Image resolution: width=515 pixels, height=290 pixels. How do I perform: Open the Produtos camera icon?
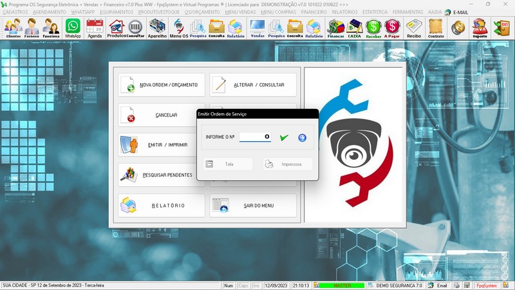117,28
